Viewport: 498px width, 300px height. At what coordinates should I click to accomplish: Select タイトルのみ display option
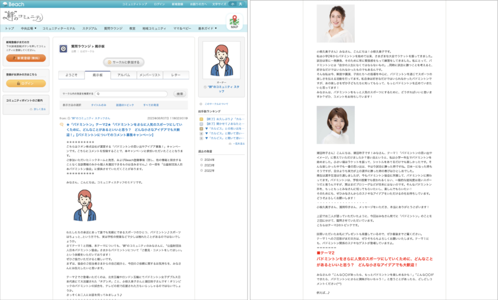(98, 105)
